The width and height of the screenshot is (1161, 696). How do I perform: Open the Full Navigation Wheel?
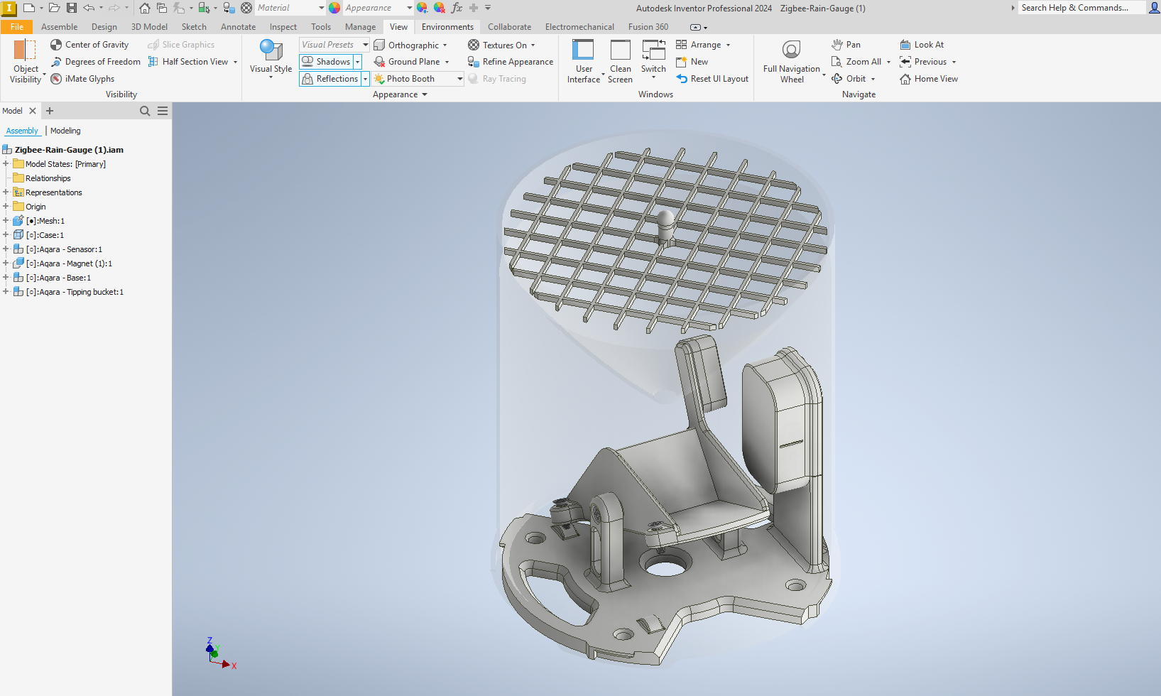click(x=792, y=61)
